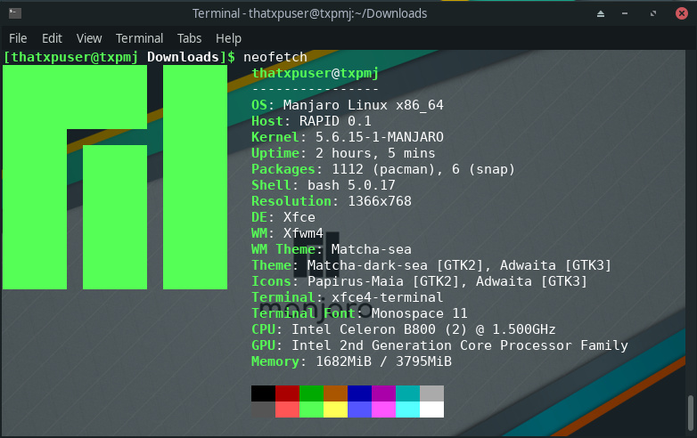Click the dark blue color block

(x=359, y=393)
